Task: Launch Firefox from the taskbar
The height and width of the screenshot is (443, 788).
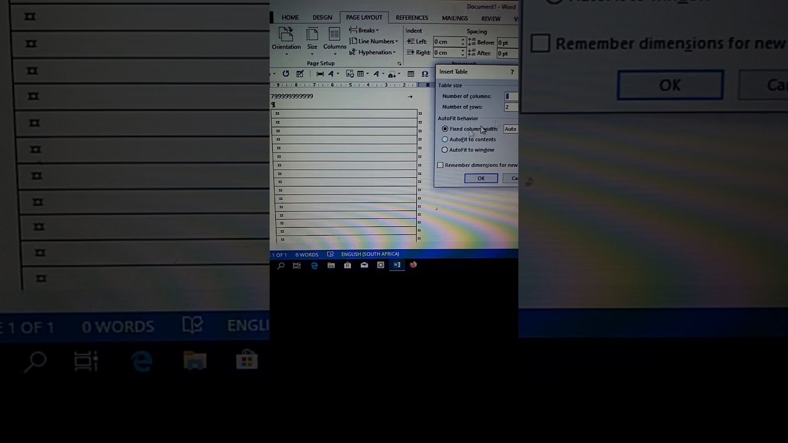Action: coord(413,265)
